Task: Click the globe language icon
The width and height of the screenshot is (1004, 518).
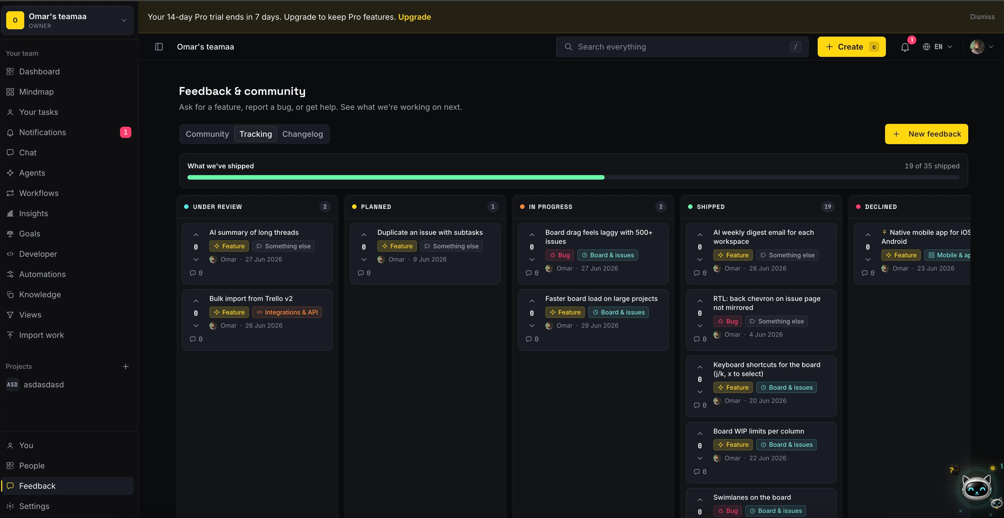Action: [x=926, y=47]
